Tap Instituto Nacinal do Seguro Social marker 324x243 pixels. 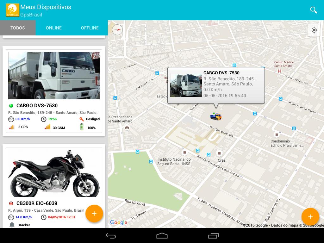(x=184, y=153)
